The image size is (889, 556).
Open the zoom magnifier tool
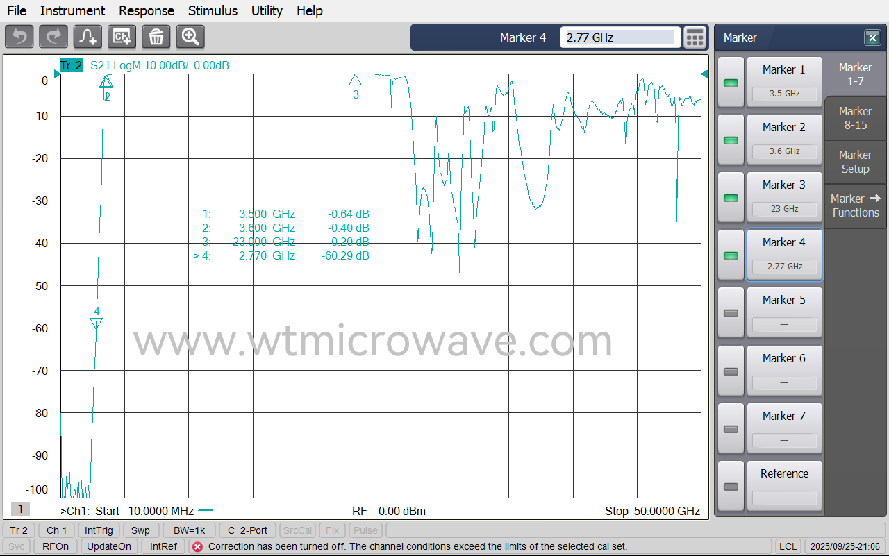point(190,37)
